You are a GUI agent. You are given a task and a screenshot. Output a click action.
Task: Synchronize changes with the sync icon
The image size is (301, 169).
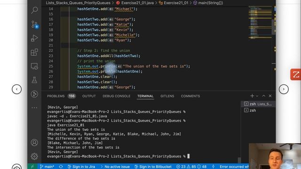pos(61,167)
